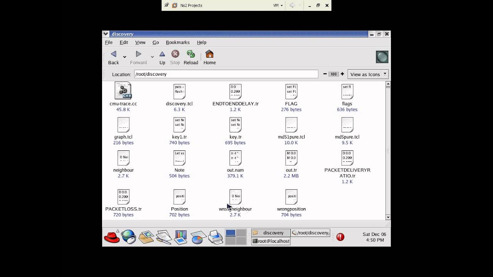Screen dimensions: 493x277
Task: Open the Red Hat main menu icon
Action: pos(112,237)
